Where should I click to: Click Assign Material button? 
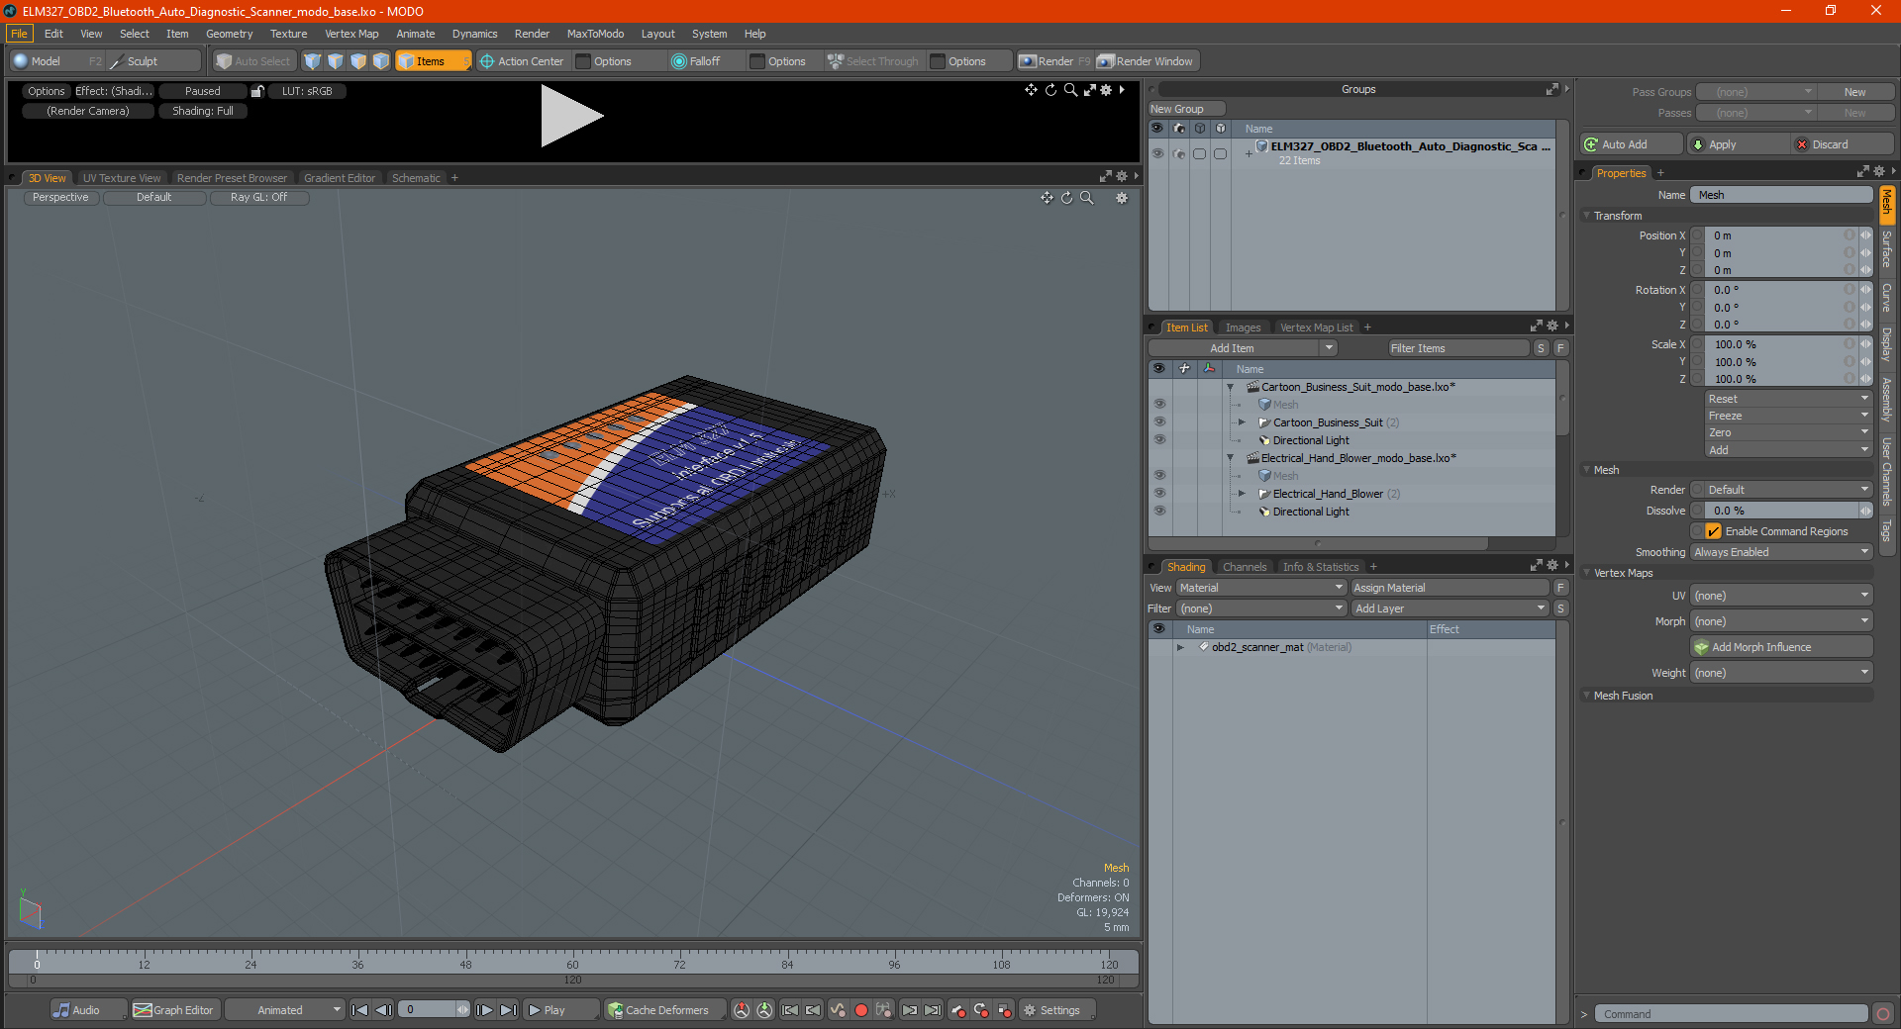[1450, 588]
